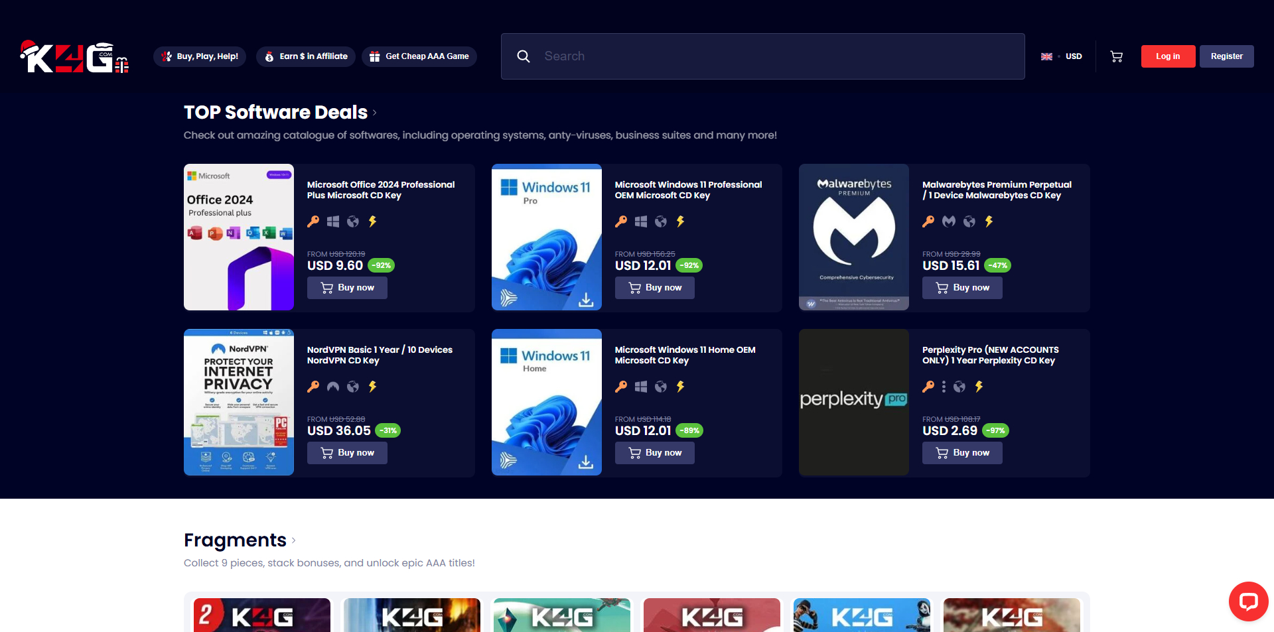Expand TOP Software Deals via its chevron

375,113
